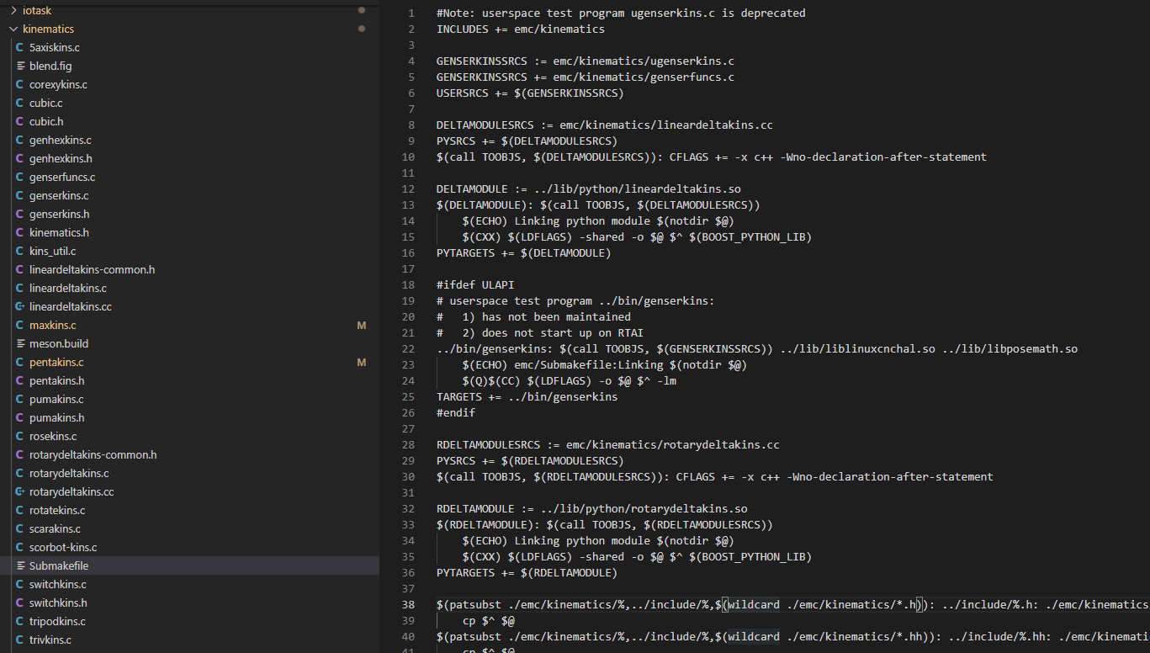1150x653 pixels.
Task: Click line number 38 in gutter
Action: point(408,604)
